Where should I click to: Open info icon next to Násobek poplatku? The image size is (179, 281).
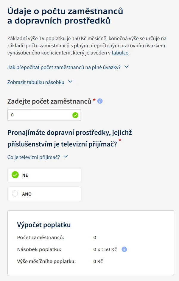point(124,249)
